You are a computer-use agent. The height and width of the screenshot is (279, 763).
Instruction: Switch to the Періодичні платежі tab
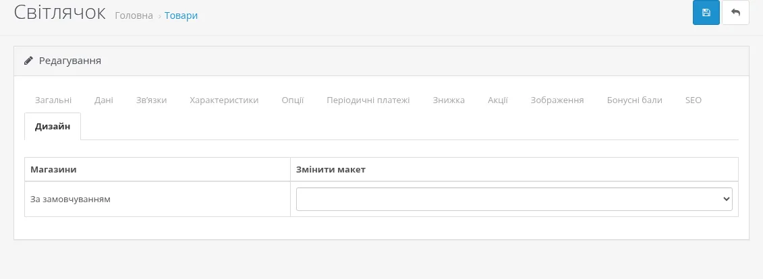[368, 100]
